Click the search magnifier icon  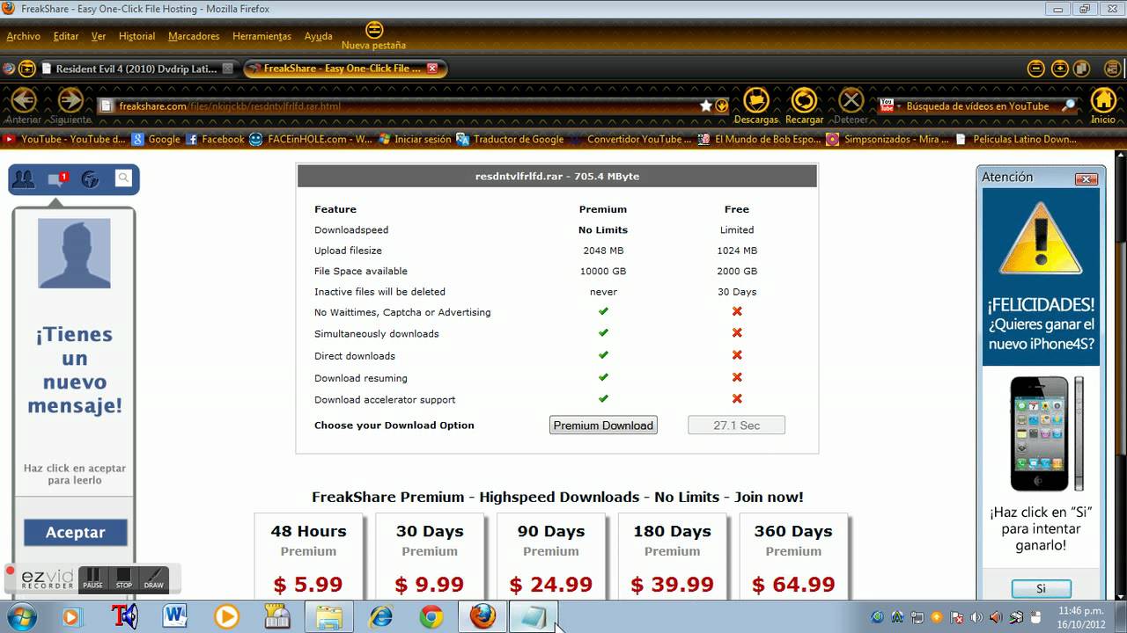click(x=1069, y=105)
